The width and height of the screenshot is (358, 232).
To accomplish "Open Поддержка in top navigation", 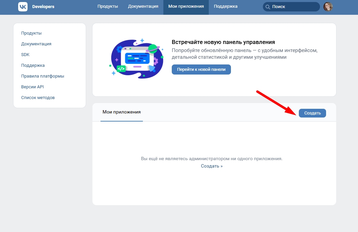I will [x=226, y=6].
